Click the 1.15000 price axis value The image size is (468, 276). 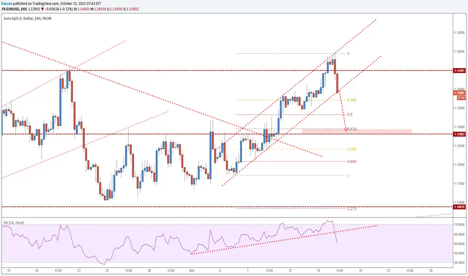point(459,51)
